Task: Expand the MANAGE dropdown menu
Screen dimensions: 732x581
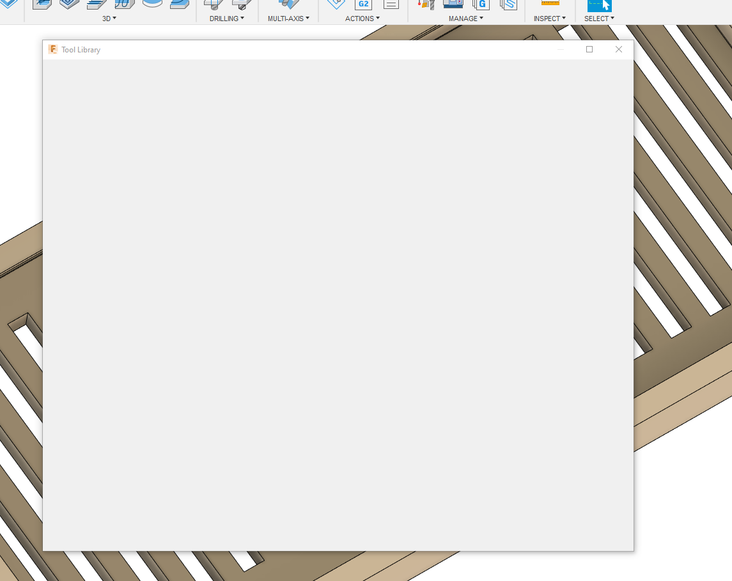Action: click(465, 19)
